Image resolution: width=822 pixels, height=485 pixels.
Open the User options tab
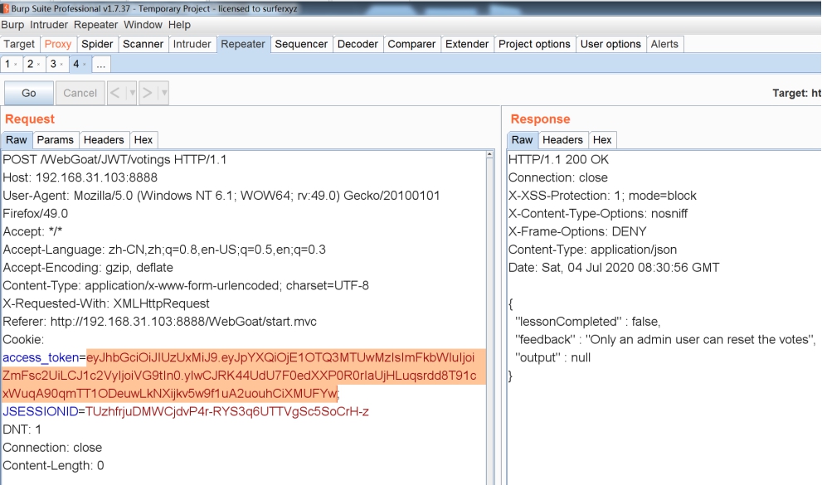(x=610, y=44)
